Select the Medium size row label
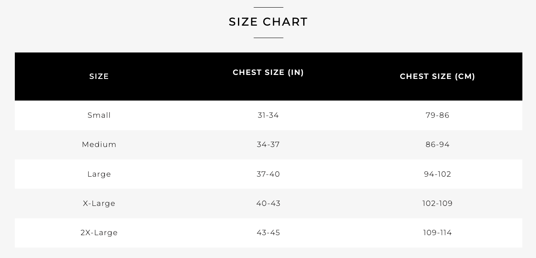Image resolution: width=536 pixels, height=258 pixels. [99, 145]
